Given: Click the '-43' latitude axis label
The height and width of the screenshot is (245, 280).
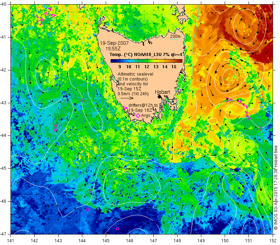Looking at the screenshot, I should click(3, 103).
